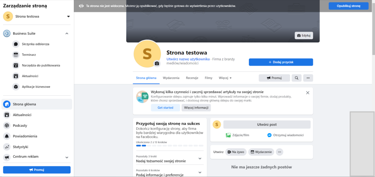Click the Get started button
The height and width of the screenshot is (177, 375).
point(165,107)
